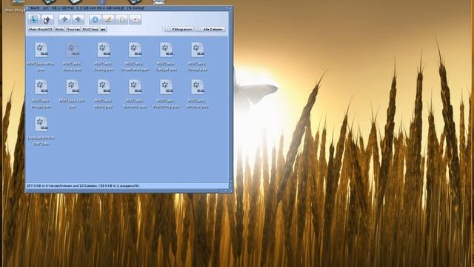Select the MUIClass.Menu.pas file icon
Viewport: 474px width, 267px height.
click(x=104, y=88)
